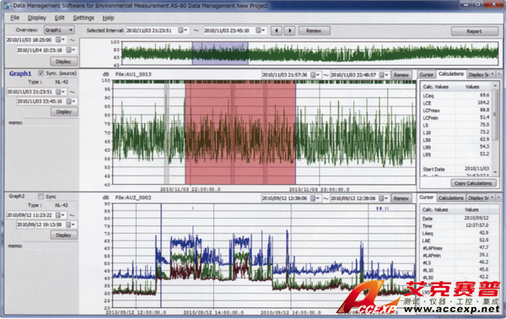Switch to Cursor tab in Graph1 panel
506x319 pixels.
tap(426, 74)
